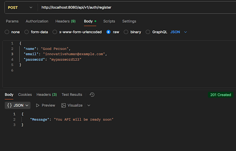Select the none body radio option
This screenshot has height=151, width=236.
click(x=7, y=32)
